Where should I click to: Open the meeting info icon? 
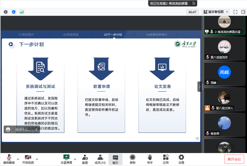pyautogui.click(x=6, y=12)
